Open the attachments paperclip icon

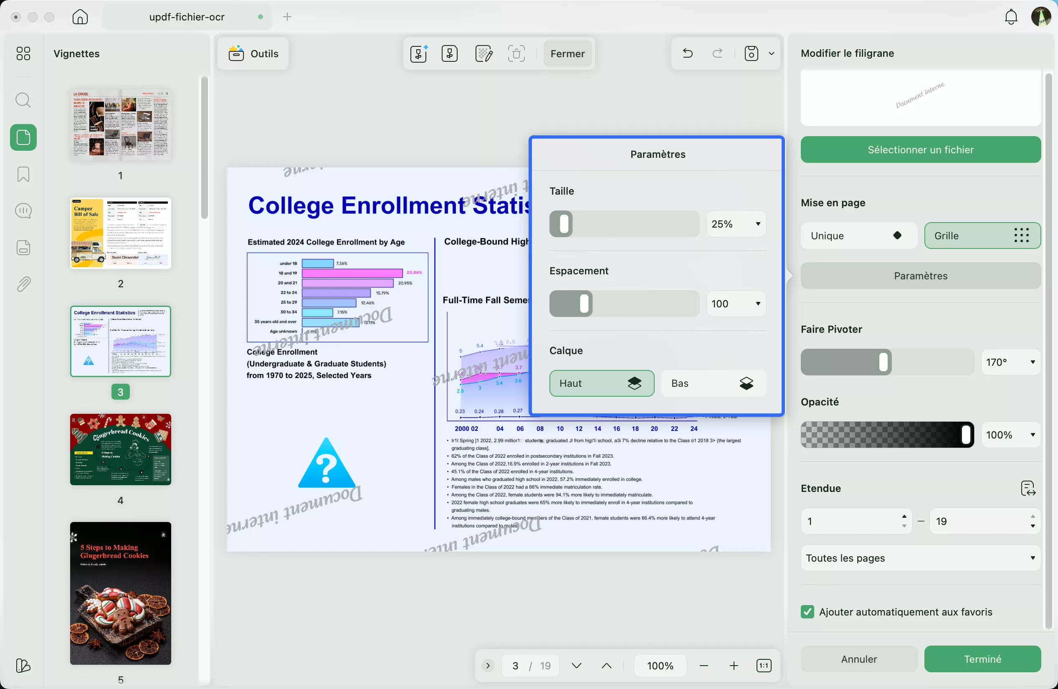click(x=23, y=284)
